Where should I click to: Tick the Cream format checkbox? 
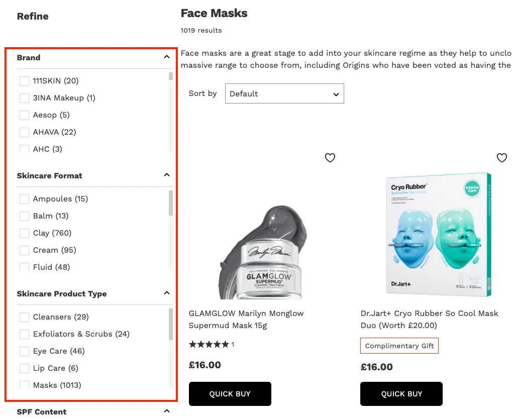pyautogui.click(x=24, y=250)
